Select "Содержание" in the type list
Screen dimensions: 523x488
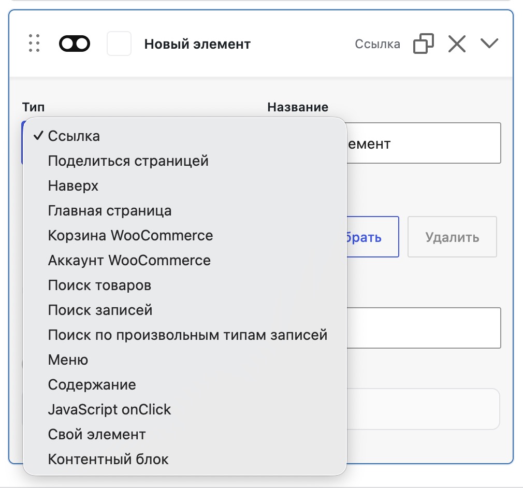tap(185, 384)
